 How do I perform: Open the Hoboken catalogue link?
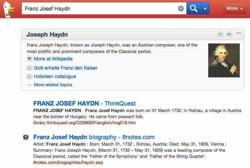[55, 76]
